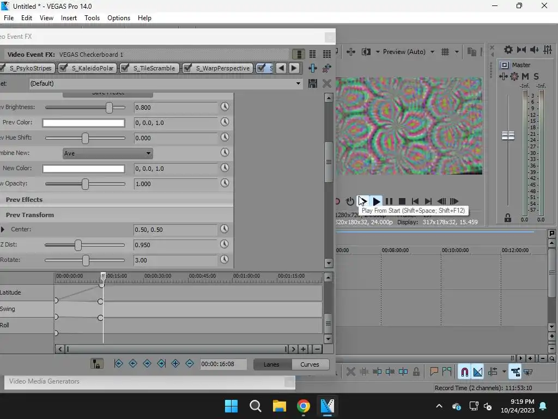Toggle Sync Cursor lock in the keyframe bar
558x419 pixels.
(97, 364)
